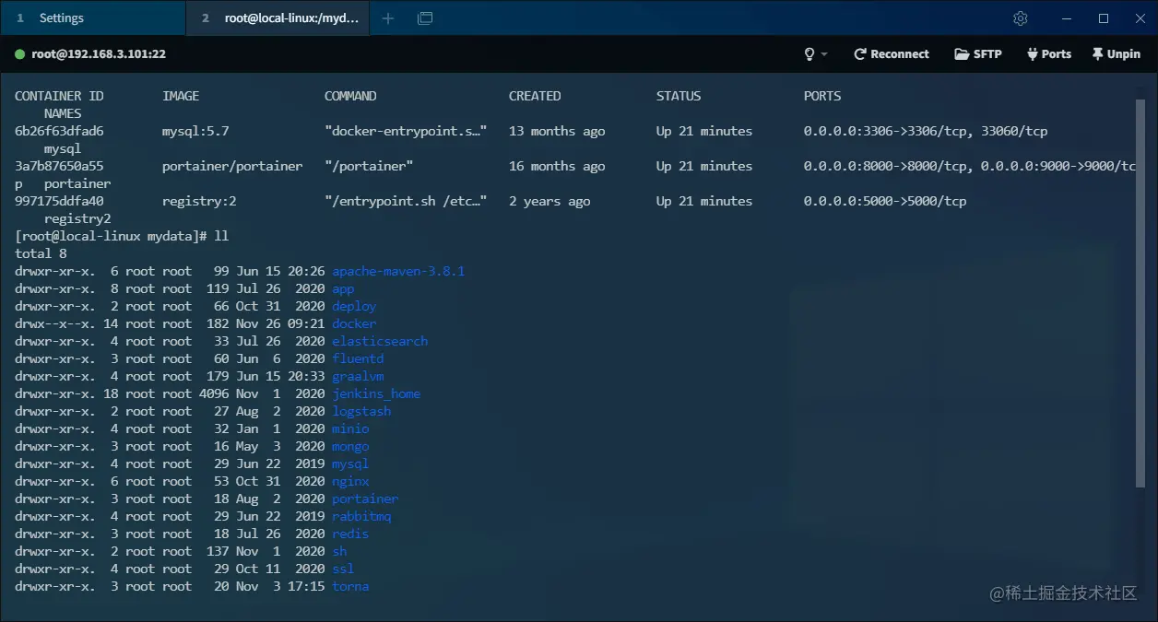Click the jenkins_home directory name
1158x622 pixels.
[x=376, y=393]
